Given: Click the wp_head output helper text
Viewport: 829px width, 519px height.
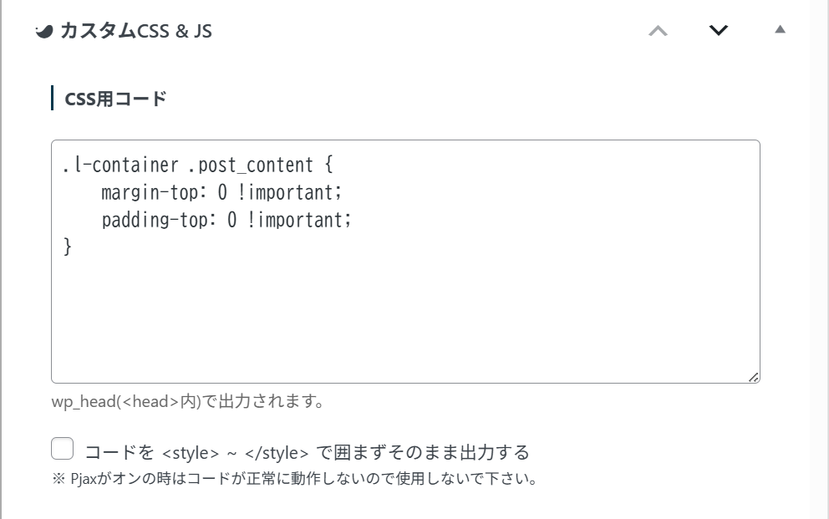Looking at the screenshot, I should click(x=188, y=401).
